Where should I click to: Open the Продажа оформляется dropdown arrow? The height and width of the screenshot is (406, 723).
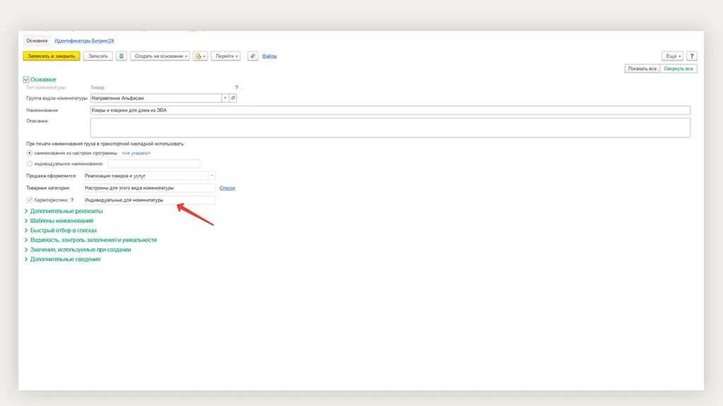211,176
